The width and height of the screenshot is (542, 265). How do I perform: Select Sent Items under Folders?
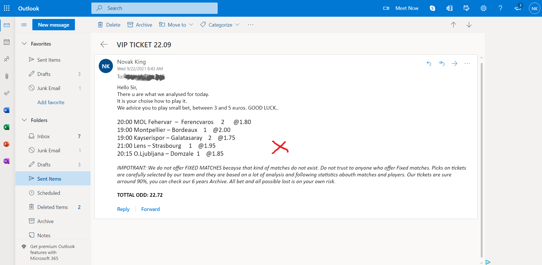point(53,178)
